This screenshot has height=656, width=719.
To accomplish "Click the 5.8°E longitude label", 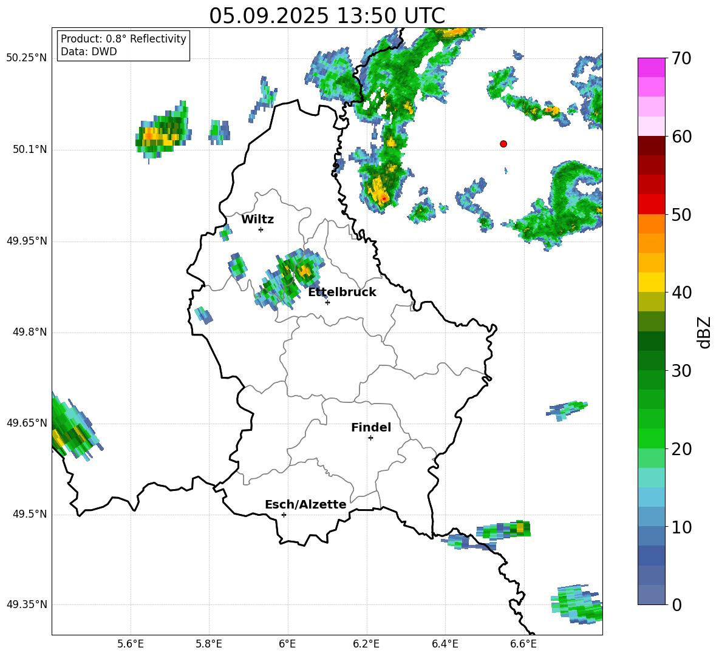I will (x=209, y=644).
